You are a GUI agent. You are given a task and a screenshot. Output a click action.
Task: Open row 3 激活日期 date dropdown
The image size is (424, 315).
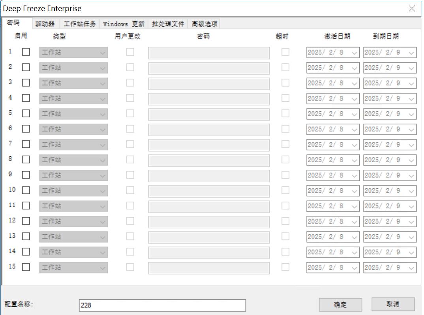coord(354,83)
